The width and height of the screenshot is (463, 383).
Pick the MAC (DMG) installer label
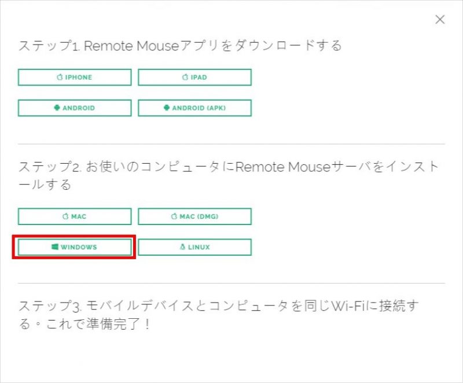pyautogui.click(x=198, y=216)
